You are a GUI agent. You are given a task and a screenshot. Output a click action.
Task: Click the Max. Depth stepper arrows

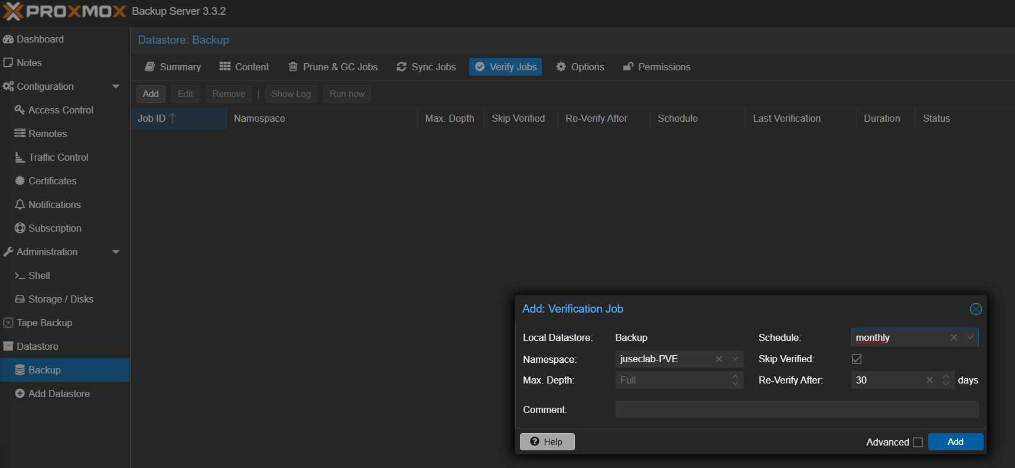(x=736, y=380)
